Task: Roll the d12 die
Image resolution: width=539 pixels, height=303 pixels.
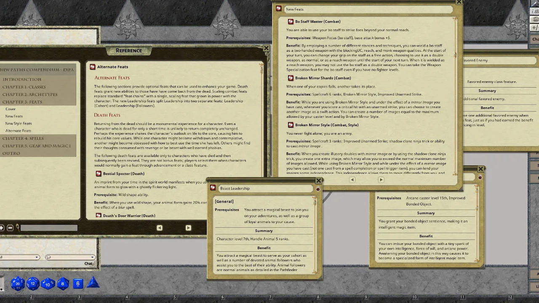Action: coord(33,284)
